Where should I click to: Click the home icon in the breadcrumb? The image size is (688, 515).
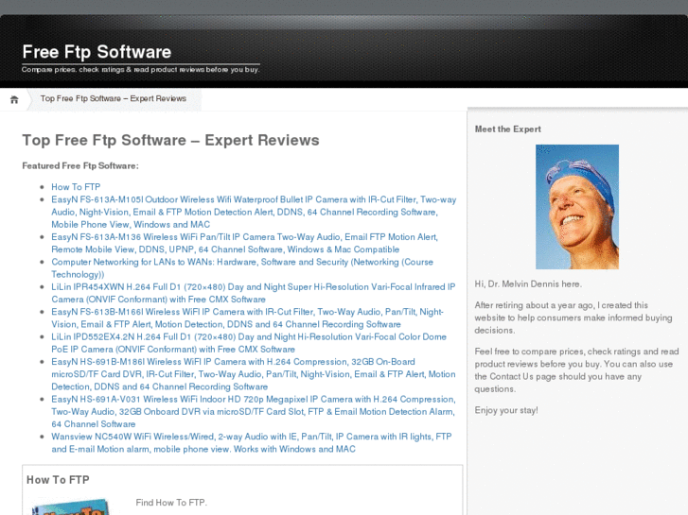point(14,99)
